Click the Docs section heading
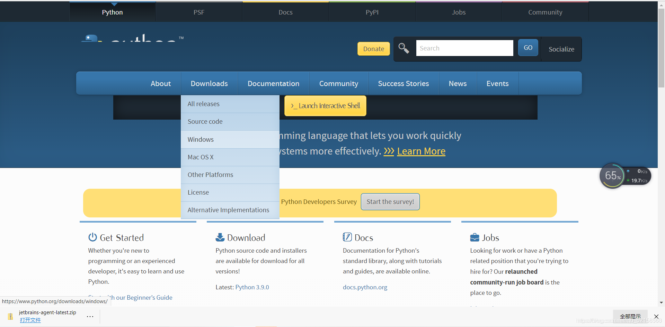Screen dimensions: 665x327 tap(364, 237)
